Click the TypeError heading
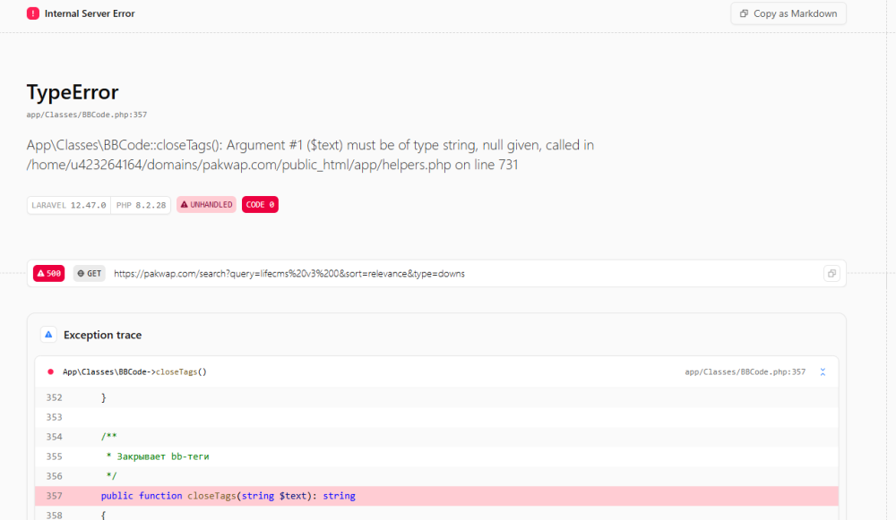Image resolution: width=896 pixels, height=520 pixels. coord(73,92)
